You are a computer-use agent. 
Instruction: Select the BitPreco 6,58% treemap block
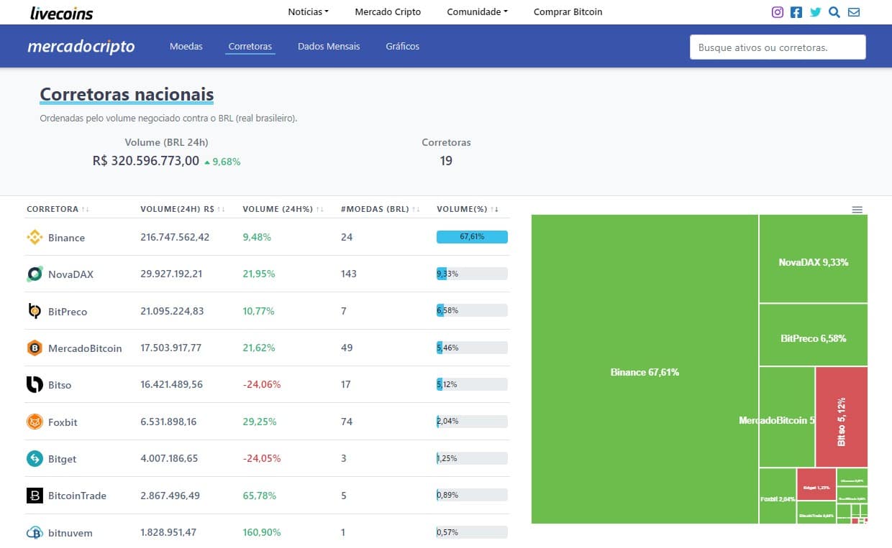[814, 335]
